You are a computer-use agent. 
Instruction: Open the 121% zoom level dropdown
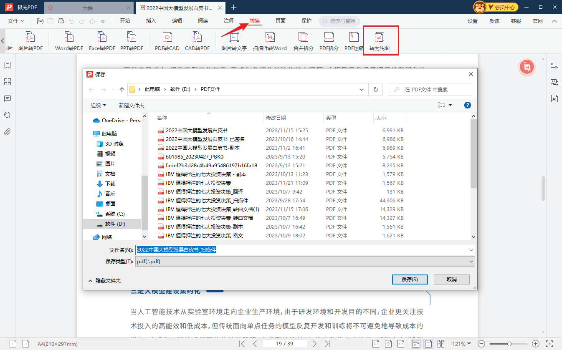[461, 344]
